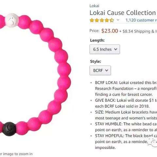Click the $8.34 Shipping details text
Screen dimensions: 157x157
tap(140, 31)
